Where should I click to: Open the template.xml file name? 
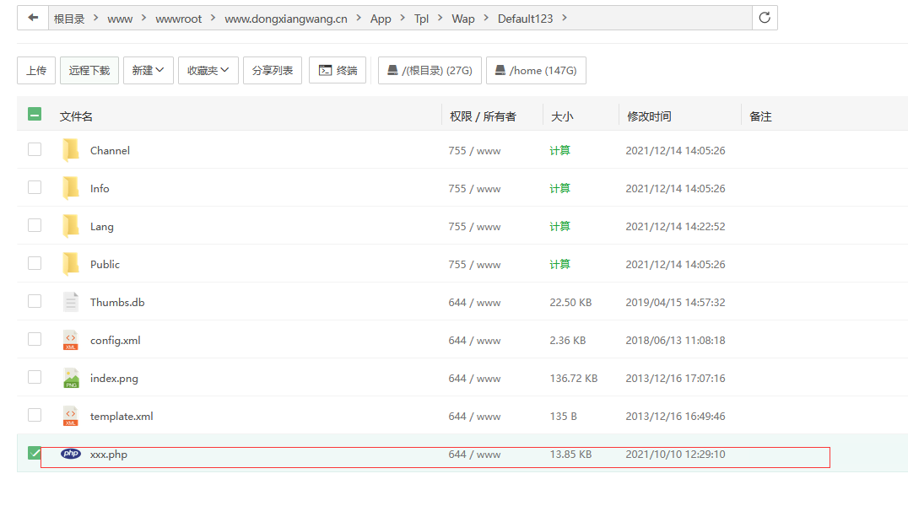pyautogui.click(x=122, y=416)
